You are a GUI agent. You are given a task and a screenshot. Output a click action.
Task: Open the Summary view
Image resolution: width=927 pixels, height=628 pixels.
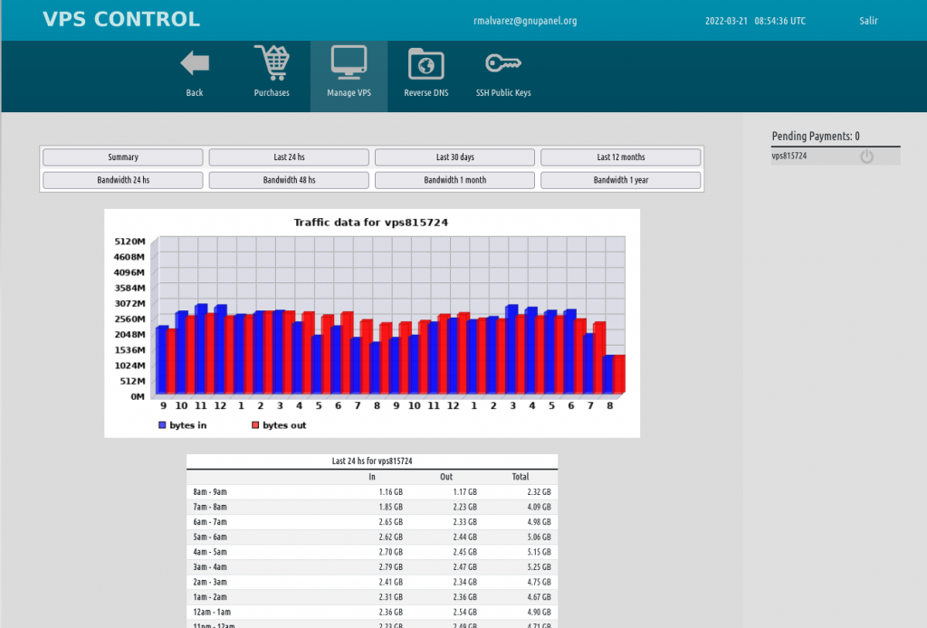pyautogui.click(x=122, y=157)
